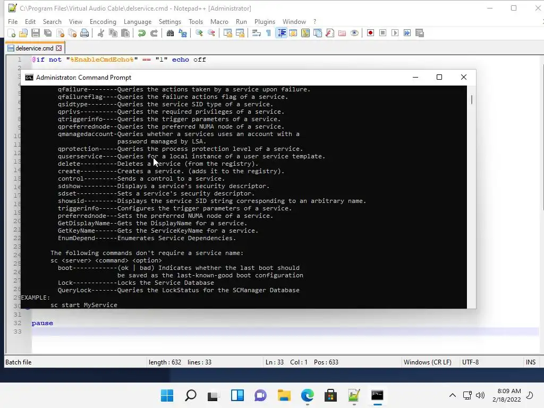Image resolution: width=544 pixels, height=408 pixels.
Task: Click the "pause" line in the editor
Action: [x=42, y=323]
